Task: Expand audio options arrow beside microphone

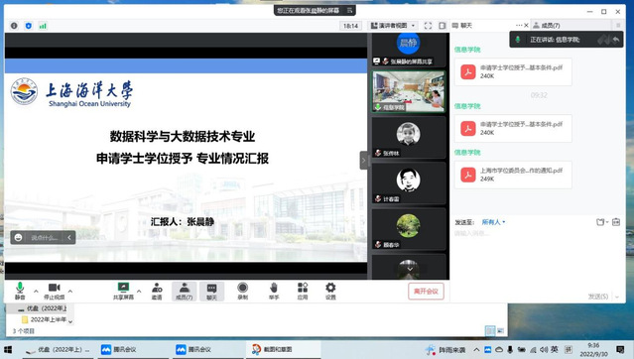Action: click(36, 291)
